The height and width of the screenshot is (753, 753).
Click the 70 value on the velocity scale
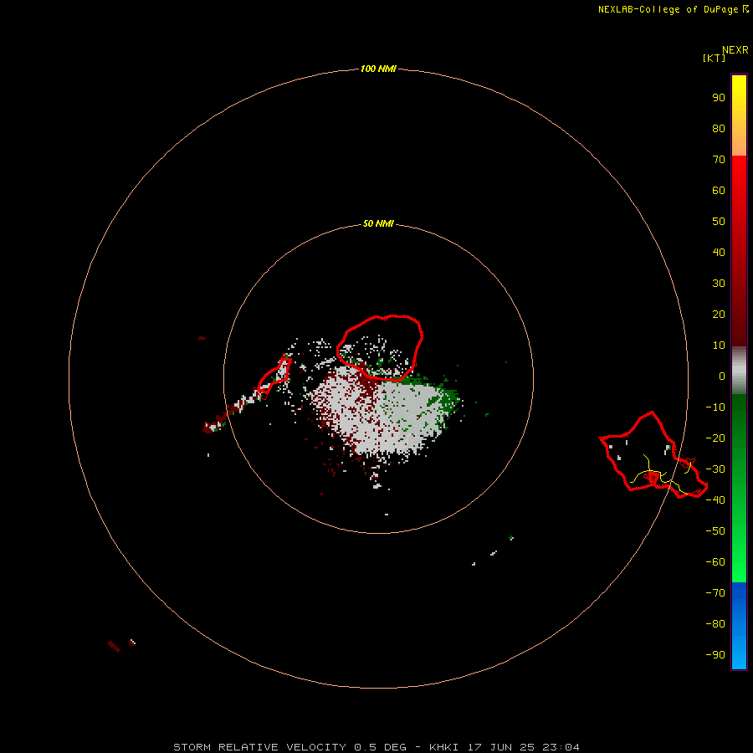[719, 160]
